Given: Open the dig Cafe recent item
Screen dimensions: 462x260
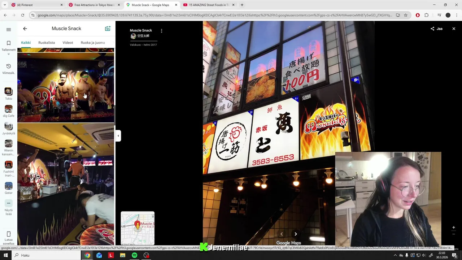Looking at the screenshot, I should [9, 111].
